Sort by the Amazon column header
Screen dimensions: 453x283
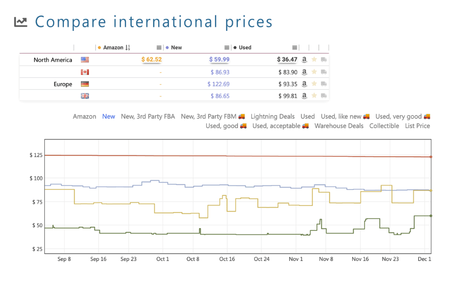pos(113,48)
